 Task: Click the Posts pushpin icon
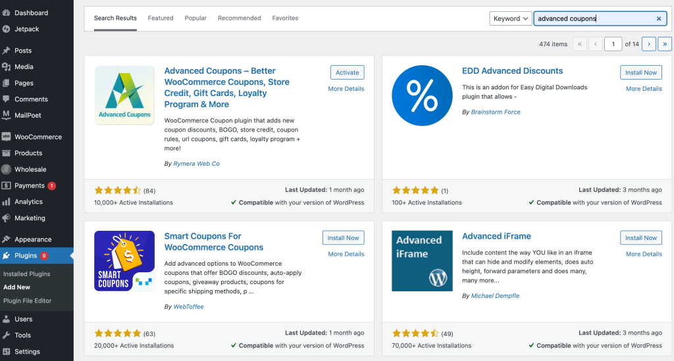click(x=6, y=51)
